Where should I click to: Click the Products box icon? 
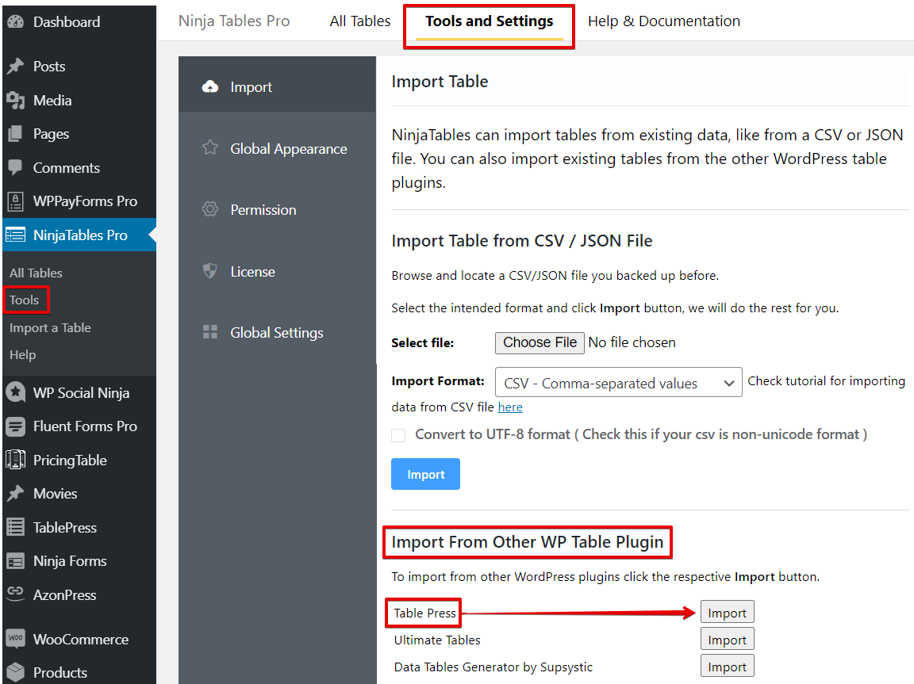click(x=16, y=672)
